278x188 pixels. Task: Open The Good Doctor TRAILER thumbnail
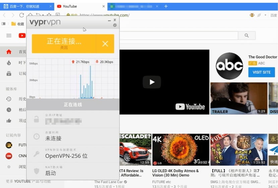(x=239, y=99)
